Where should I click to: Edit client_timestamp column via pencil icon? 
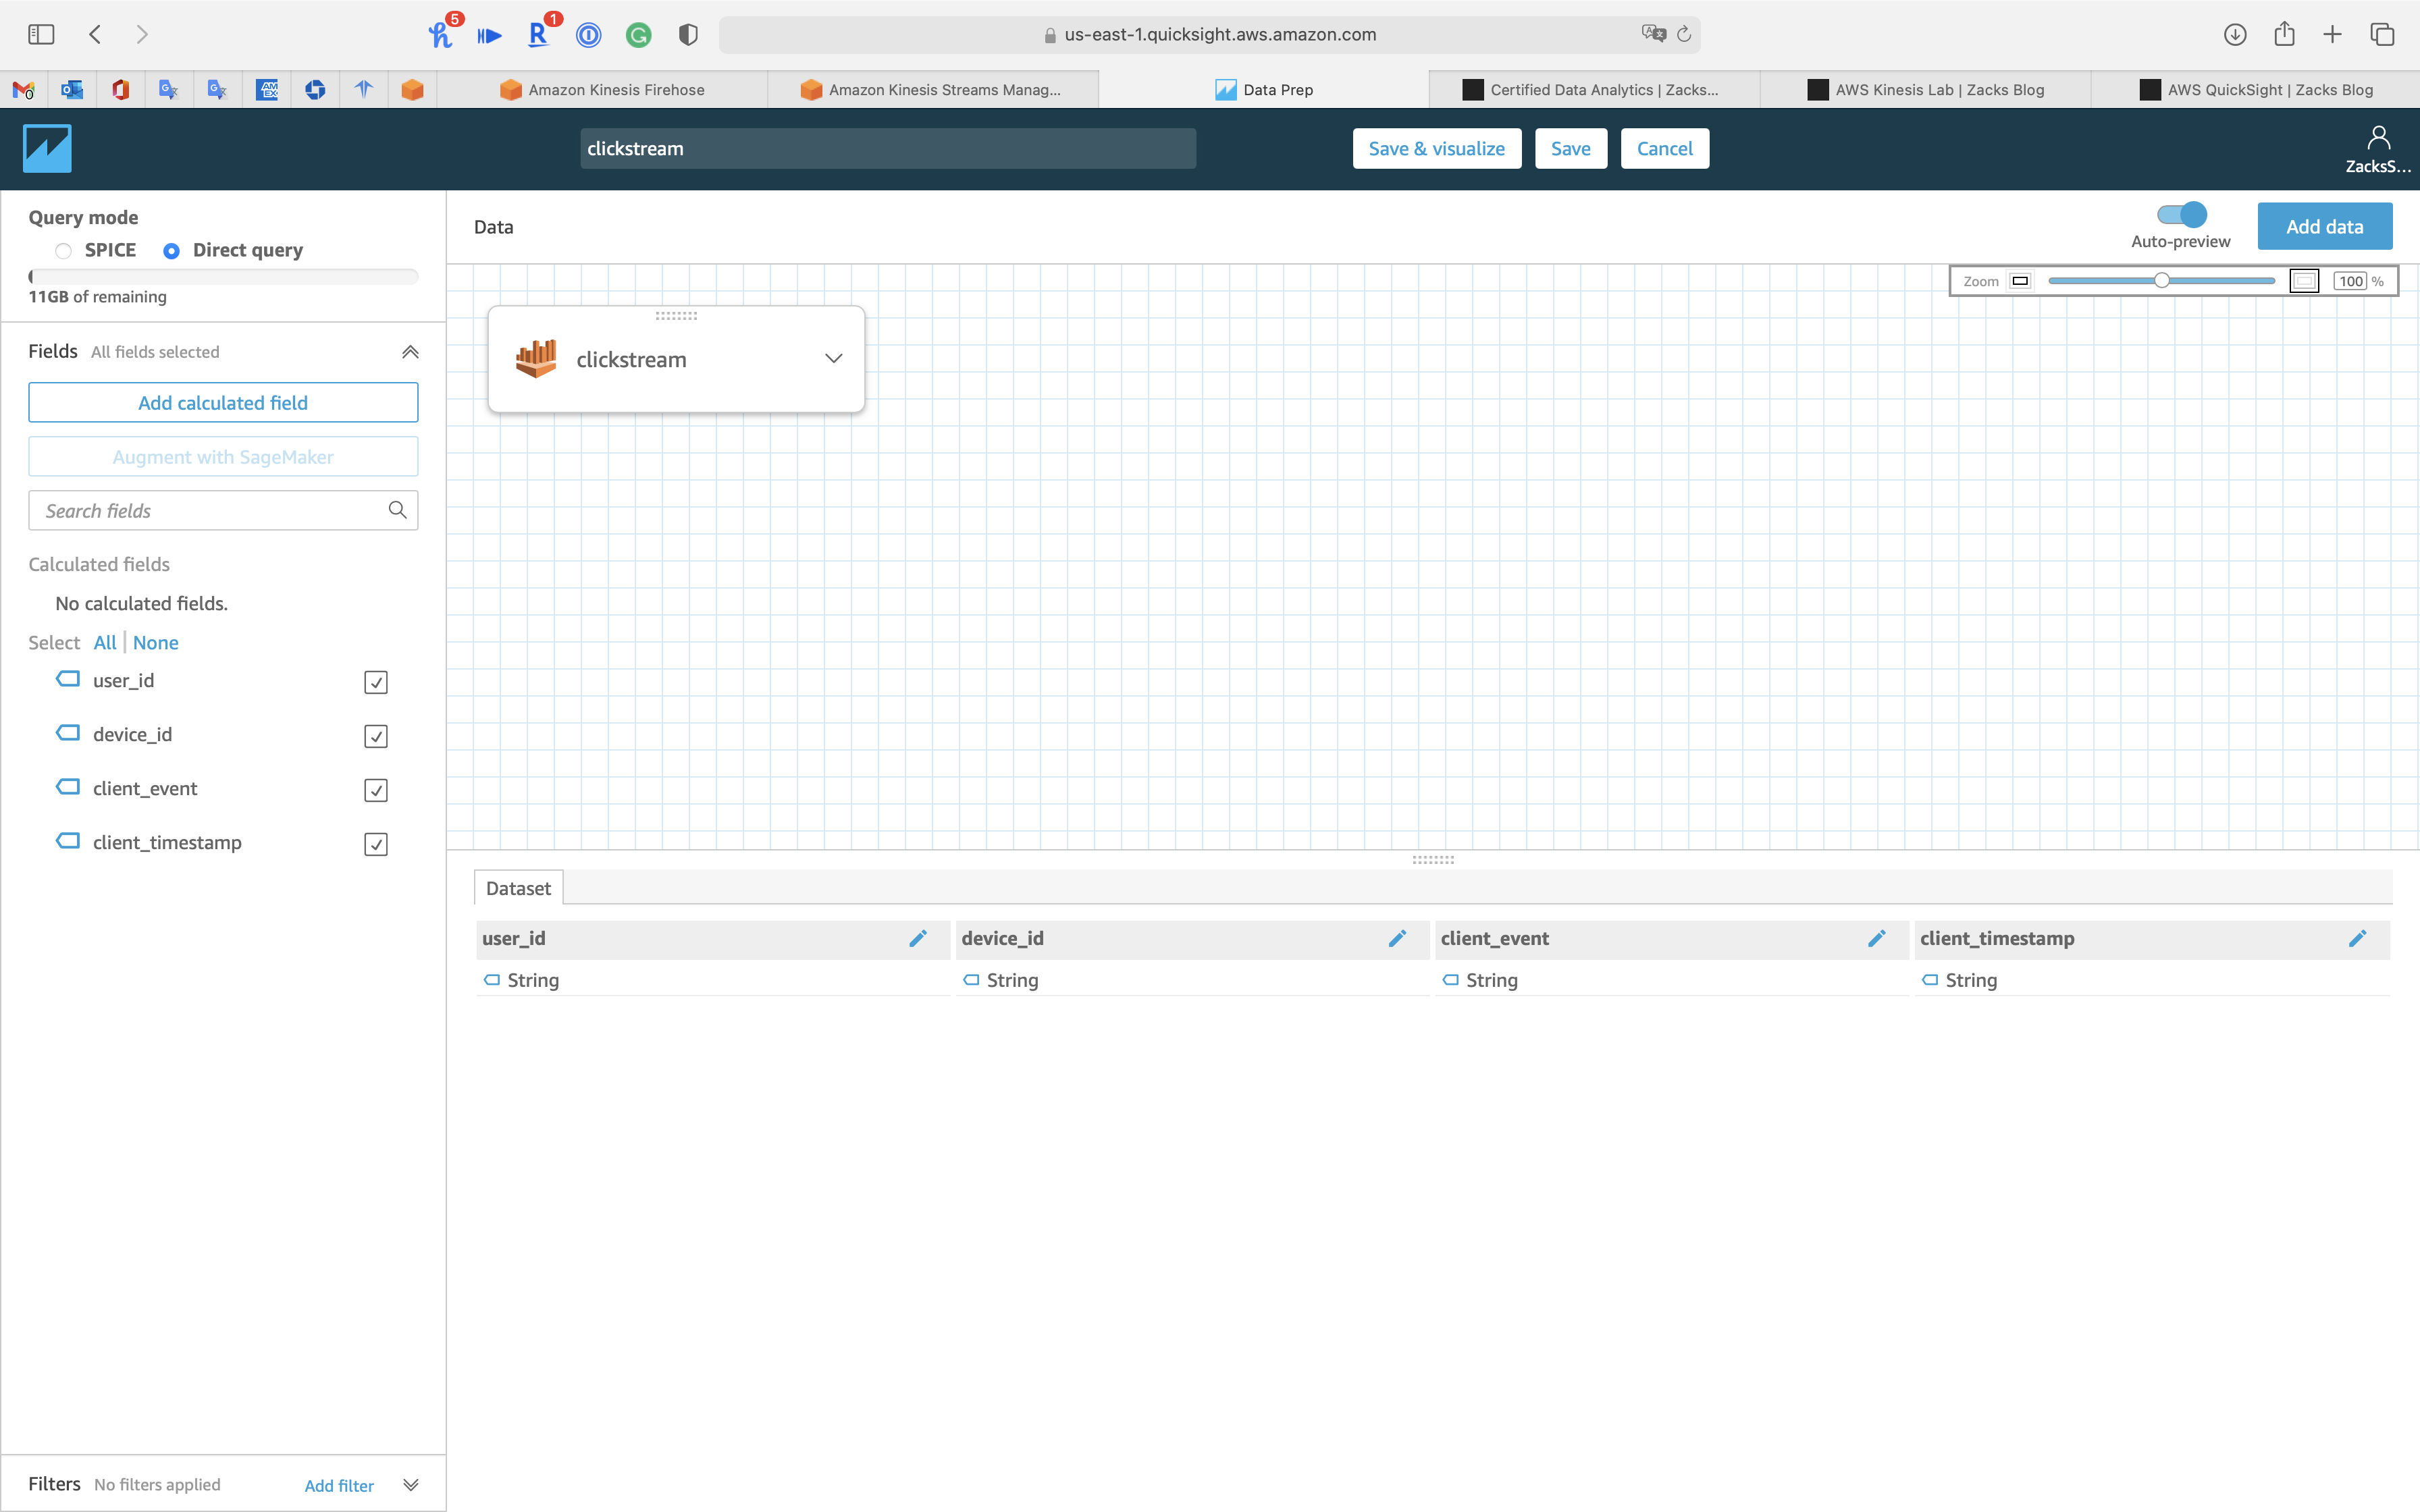[x=2357, y=938]
